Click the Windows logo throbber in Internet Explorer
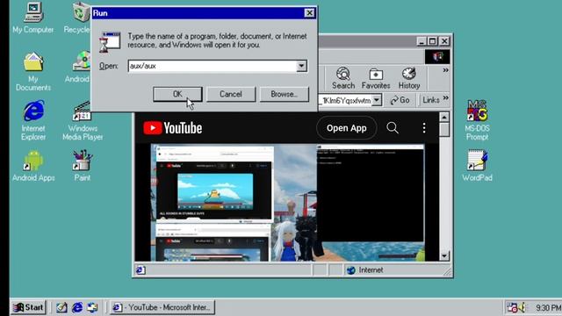562x316 pixels. pos(437,56)
